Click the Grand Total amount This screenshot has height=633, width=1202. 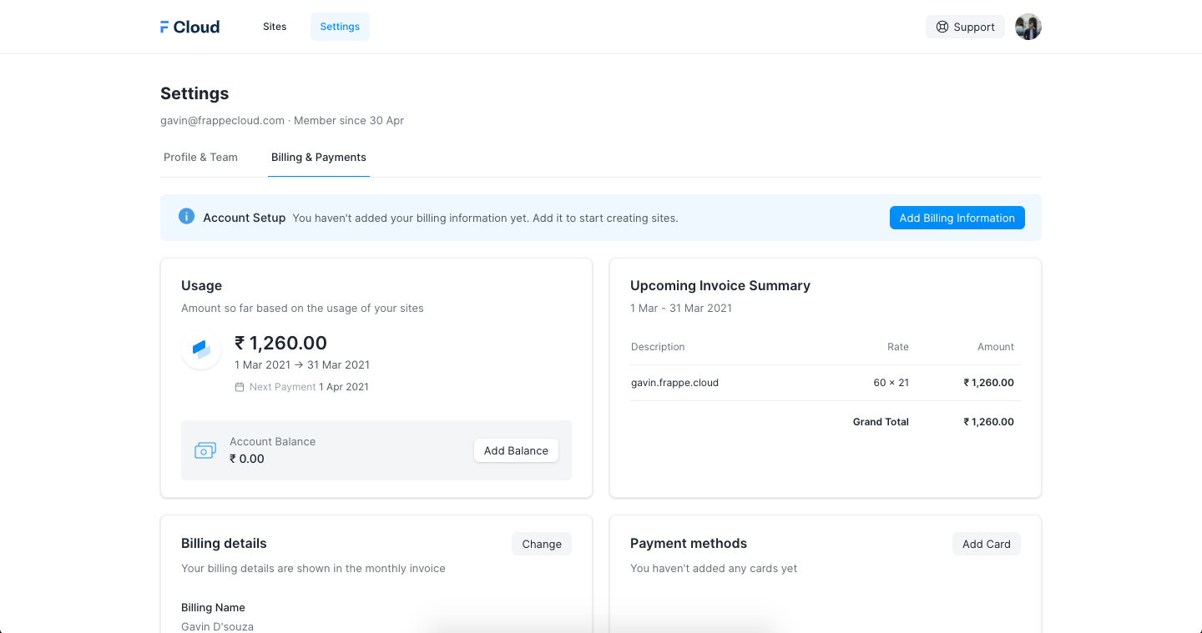989,422
